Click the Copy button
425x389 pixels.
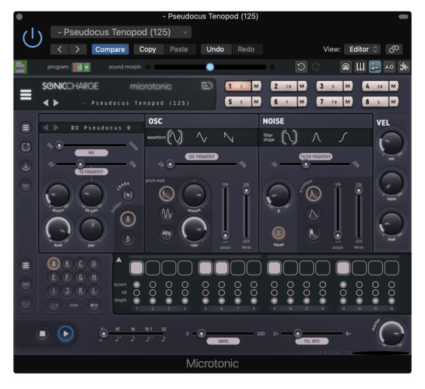[147, 49]
